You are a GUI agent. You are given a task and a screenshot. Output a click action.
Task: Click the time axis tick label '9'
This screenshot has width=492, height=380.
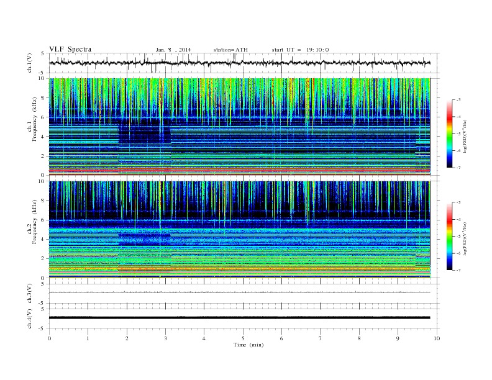(398, 338)
